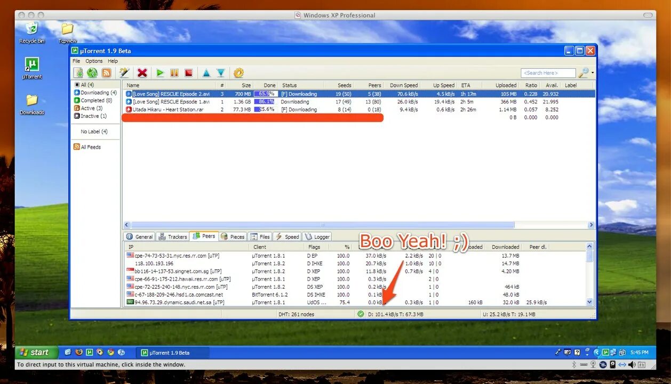Sort torrents by the Done column header
Image resolution: width=671 pixels, height=384 pixels.
point(266,85)
